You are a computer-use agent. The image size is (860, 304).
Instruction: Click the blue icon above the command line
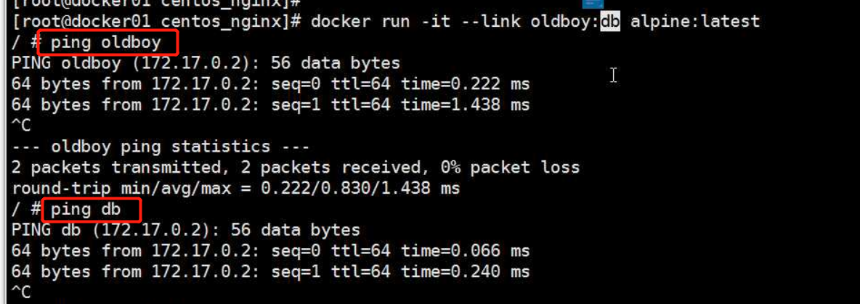click(593, 4)
